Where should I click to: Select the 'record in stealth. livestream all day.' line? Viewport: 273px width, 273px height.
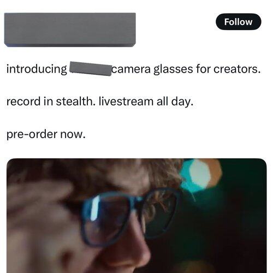[x=100, y=102]
